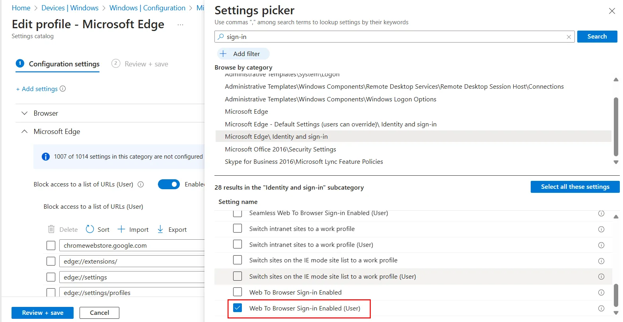The height and width of the screenshot is (322, 623).
Task: Click the magnifier icon in search box
Action: pos(221,37)
